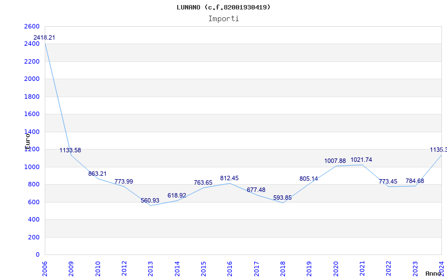This screenshot has height=279, width=447.
Task: Click the x-axis year 2019
Action: tap(310, 268)
